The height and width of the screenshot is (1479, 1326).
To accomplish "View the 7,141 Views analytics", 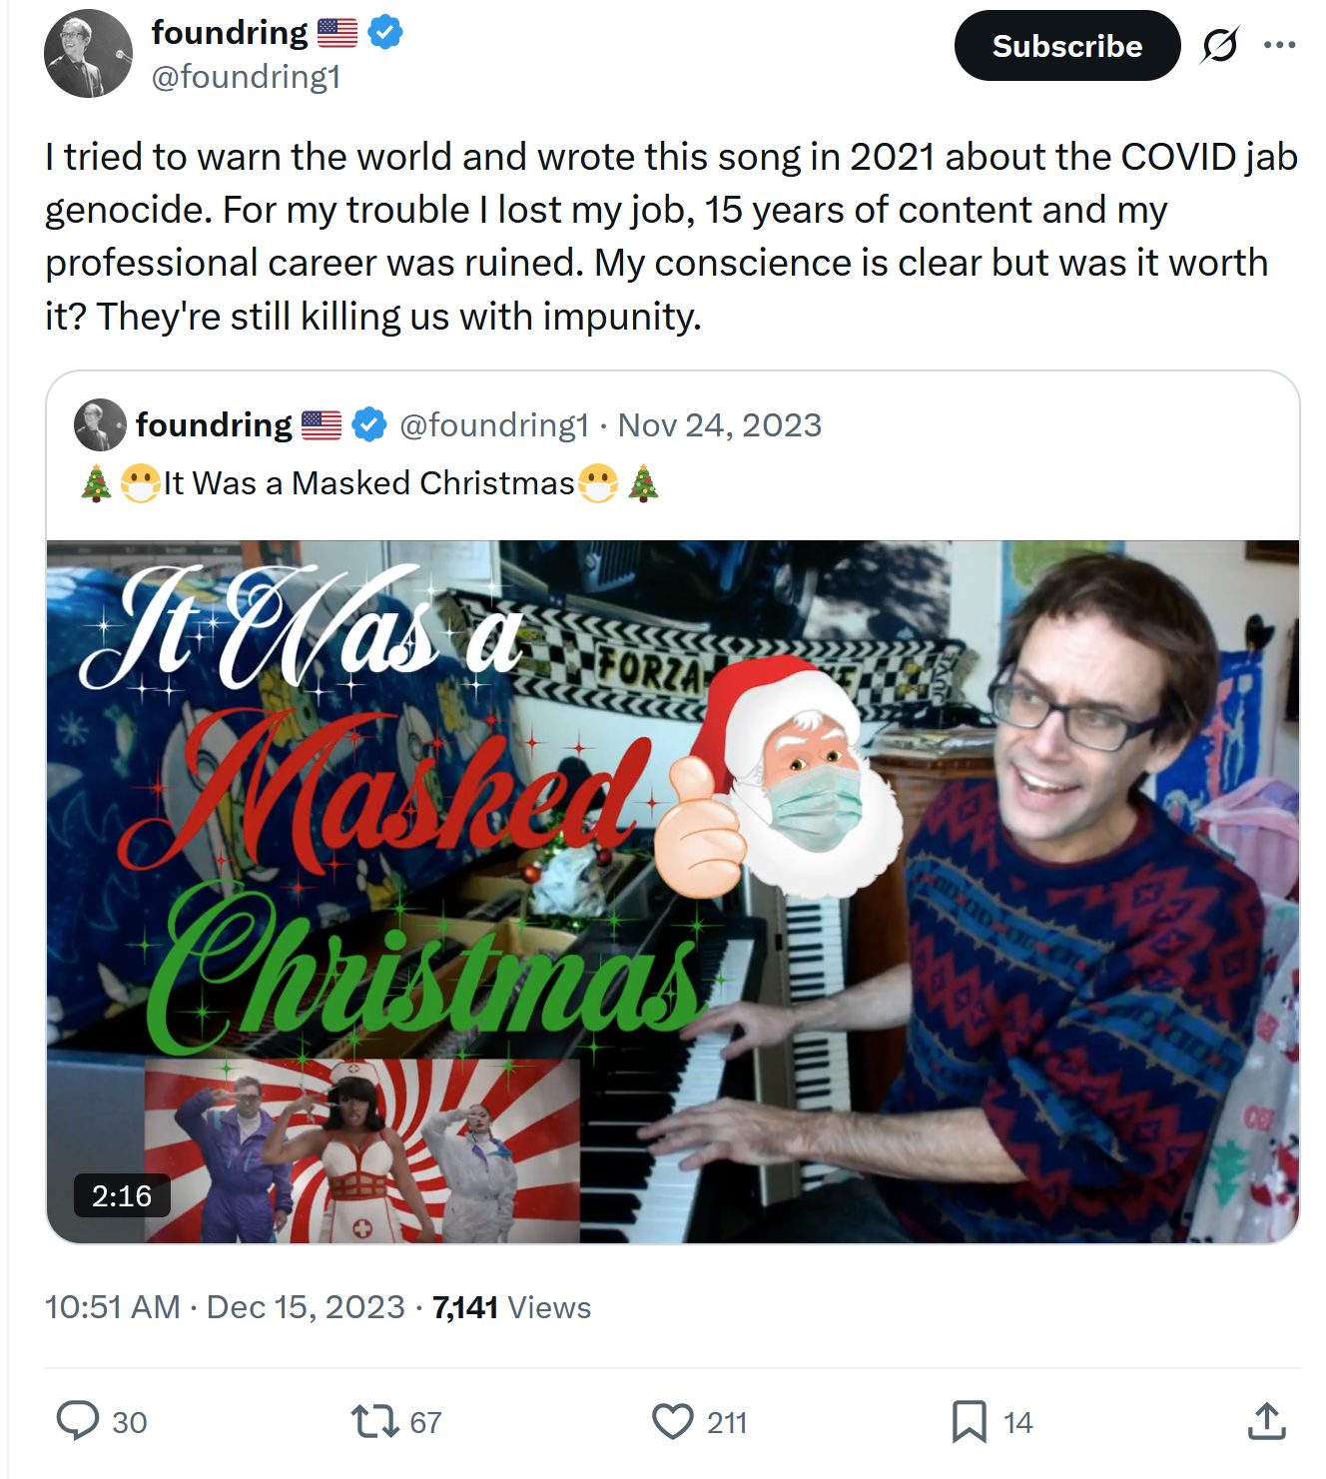I will pos(512,1307).
